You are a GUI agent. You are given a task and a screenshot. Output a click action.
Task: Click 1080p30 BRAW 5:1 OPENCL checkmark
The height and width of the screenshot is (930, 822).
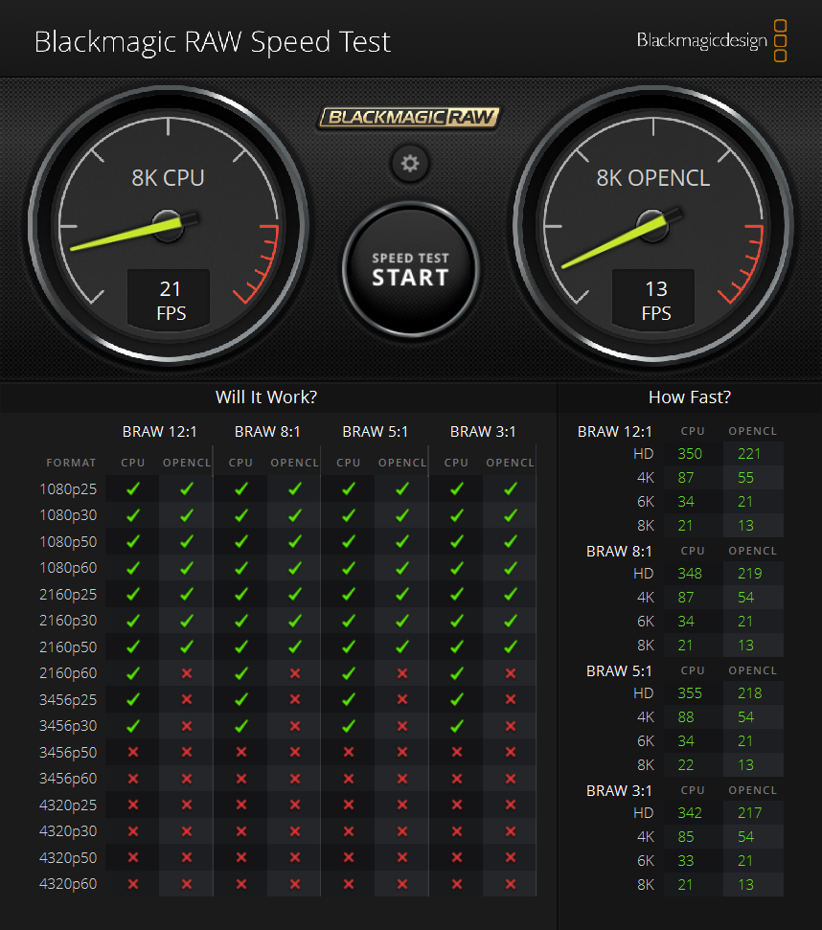[x=402, y=515]
